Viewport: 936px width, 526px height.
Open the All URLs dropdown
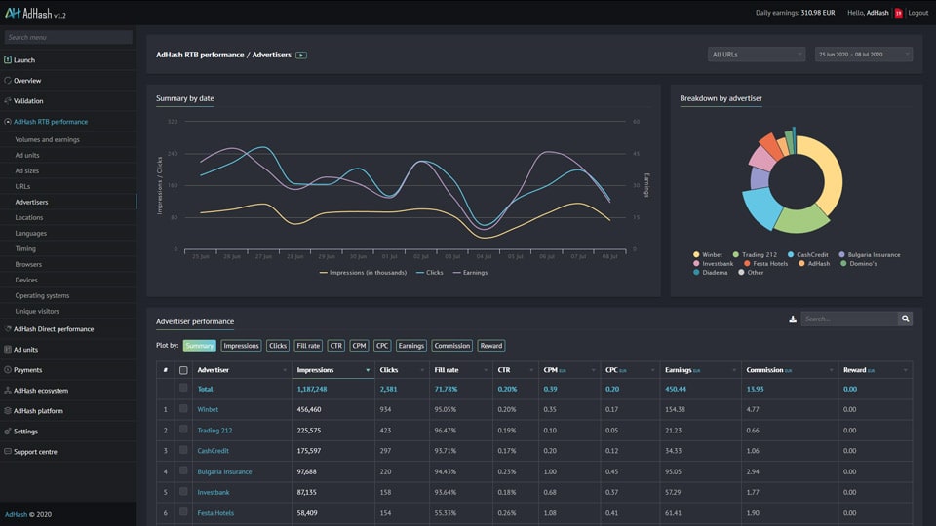coord(757,55)
